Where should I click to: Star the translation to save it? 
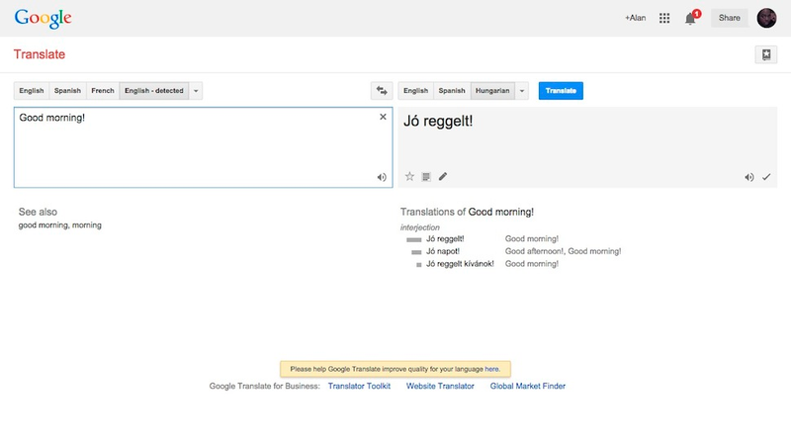[409, 176]
